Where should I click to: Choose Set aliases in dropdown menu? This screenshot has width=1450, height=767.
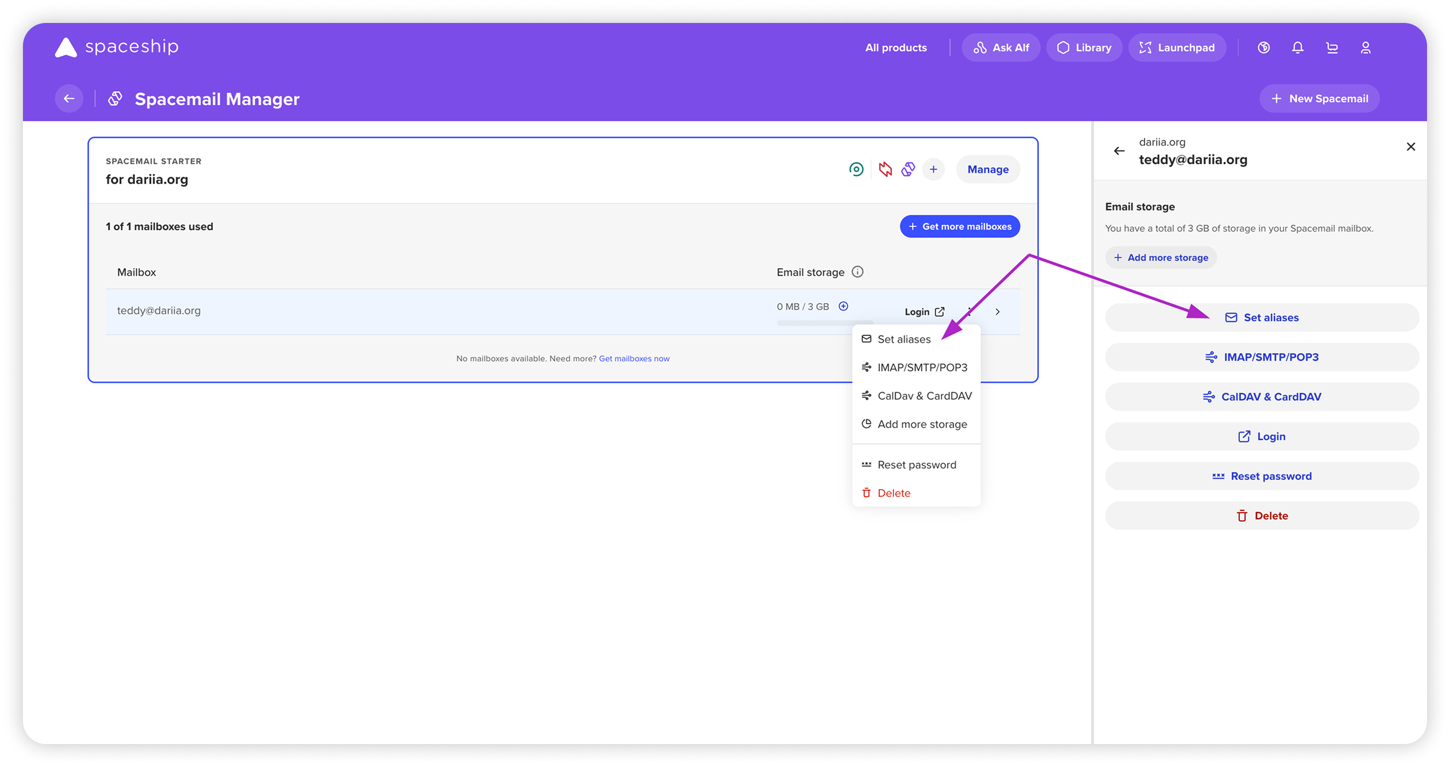coord(916,339)
